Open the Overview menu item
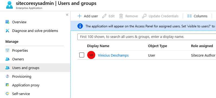The image size is (216, 98). tap(19, 22)
